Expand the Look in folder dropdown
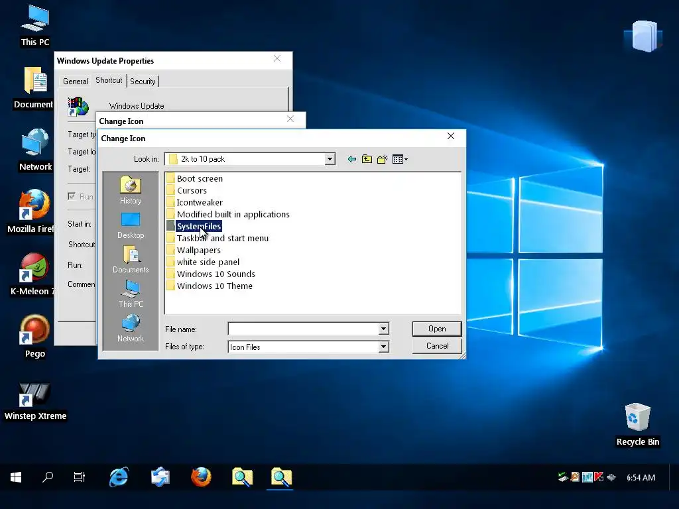The width and height of the screenshot is (679, 509). click(330, 159)
